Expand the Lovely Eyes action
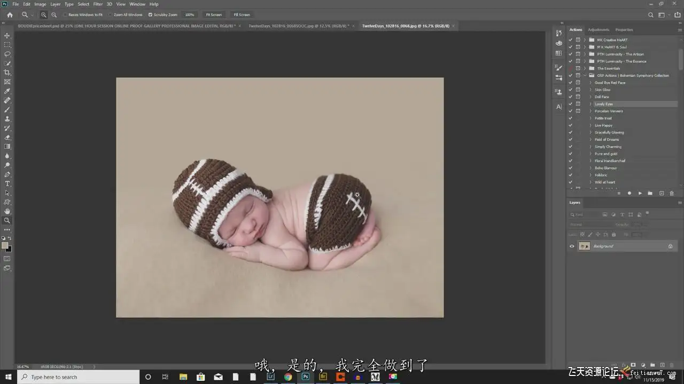Image resolution: width=684 pixels, height=384 pixels. click(x=590, y=104)
